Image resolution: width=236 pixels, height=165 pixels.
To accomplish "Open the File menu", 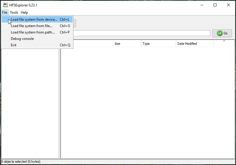I will point(5,13).
